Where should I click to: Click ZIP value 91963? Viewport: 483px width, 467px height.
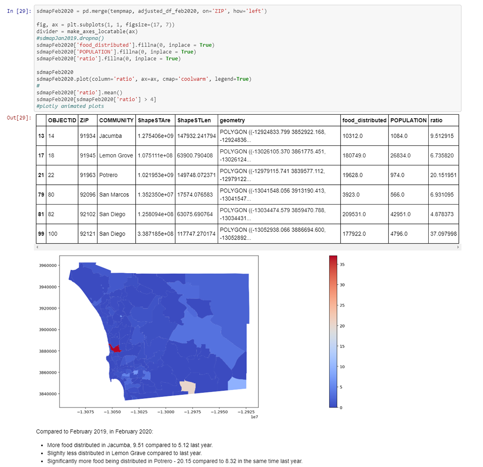87,175
